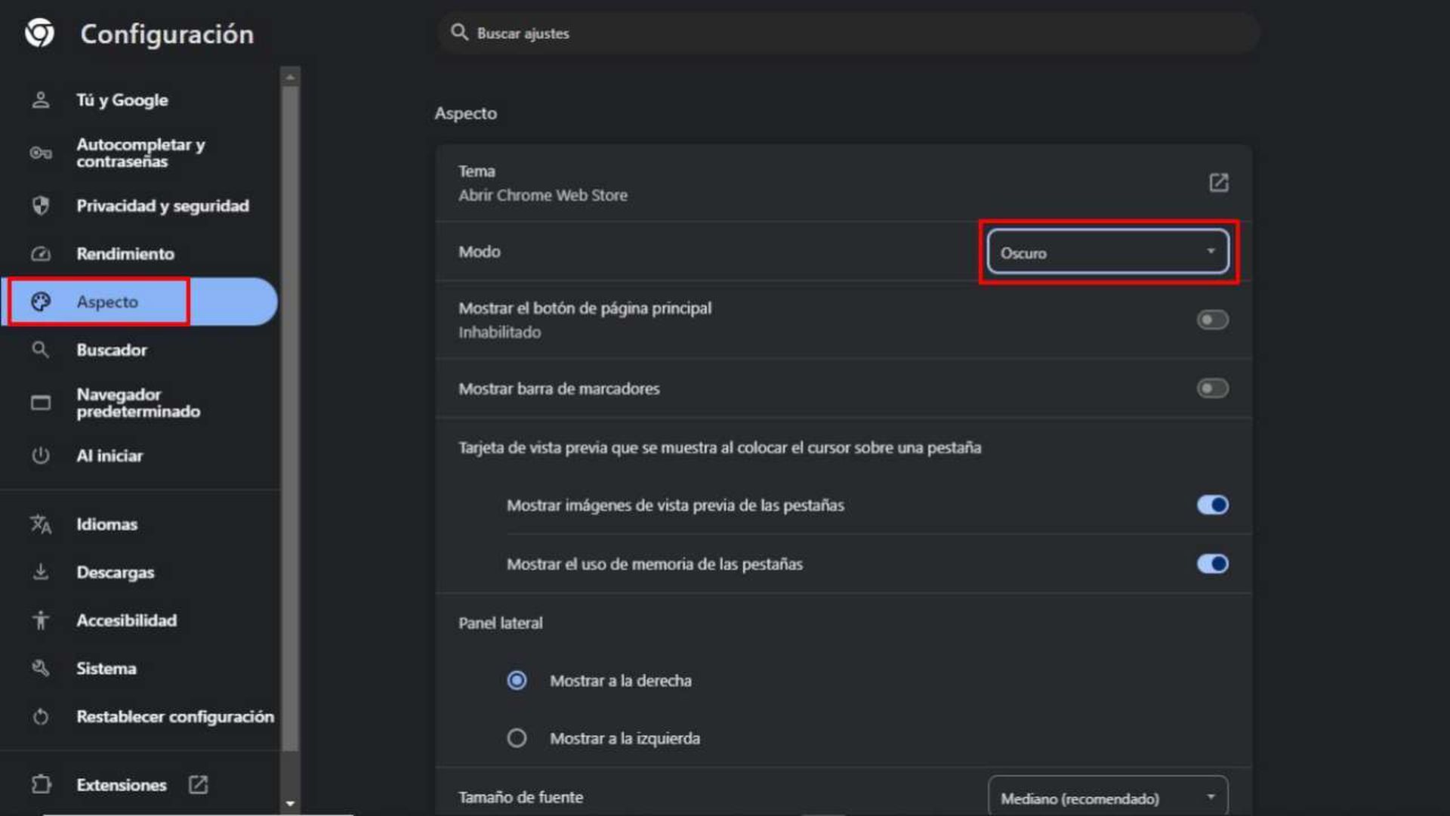
Task: Select the power icon beside Al iniciar
Action: 41,456
